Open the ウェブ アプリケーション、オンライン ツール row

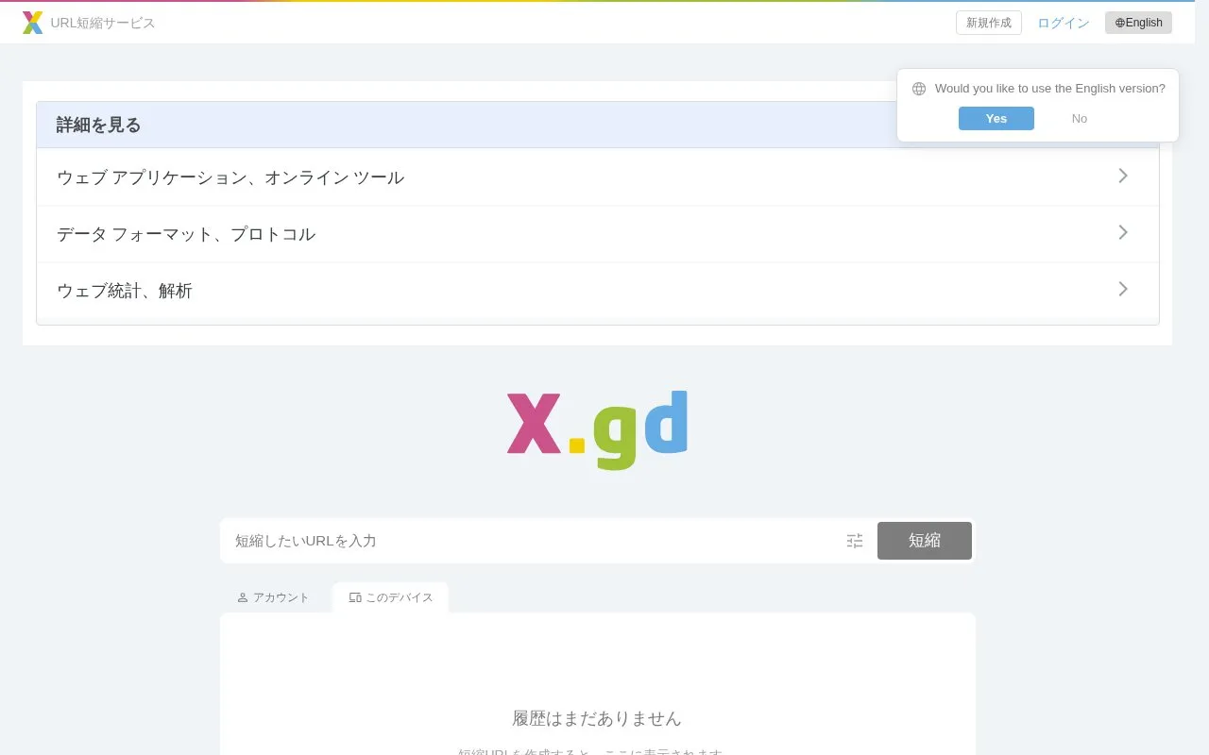click(x=598, y=177)
